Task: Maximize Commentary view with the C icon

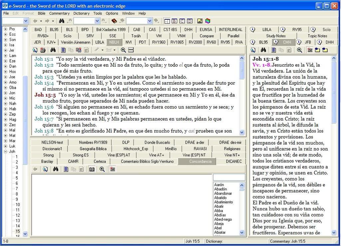Action: click(182, 21)
